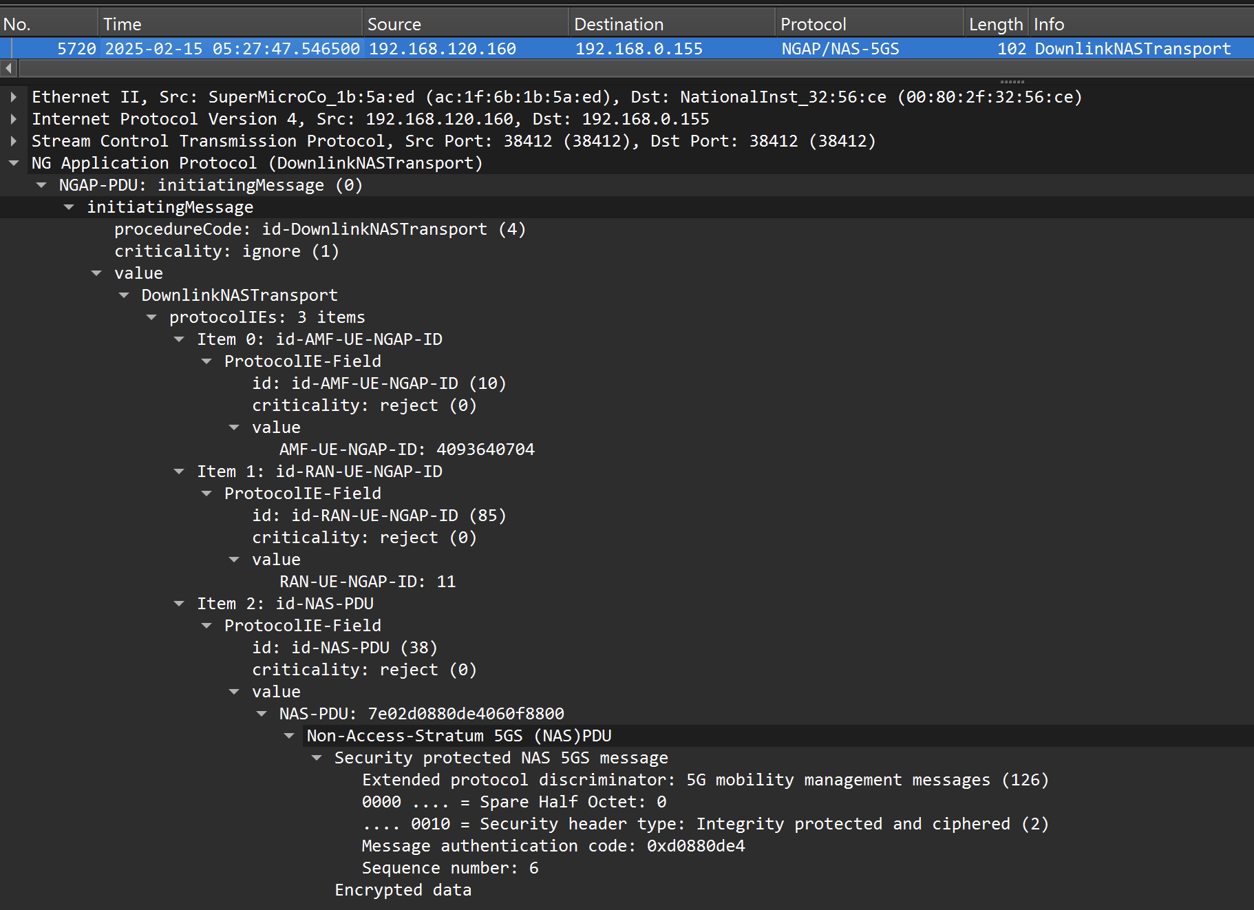Click the pane splitter grip dots
The width and height of the screenshot is (1254, 910).
coord(1012,81)
